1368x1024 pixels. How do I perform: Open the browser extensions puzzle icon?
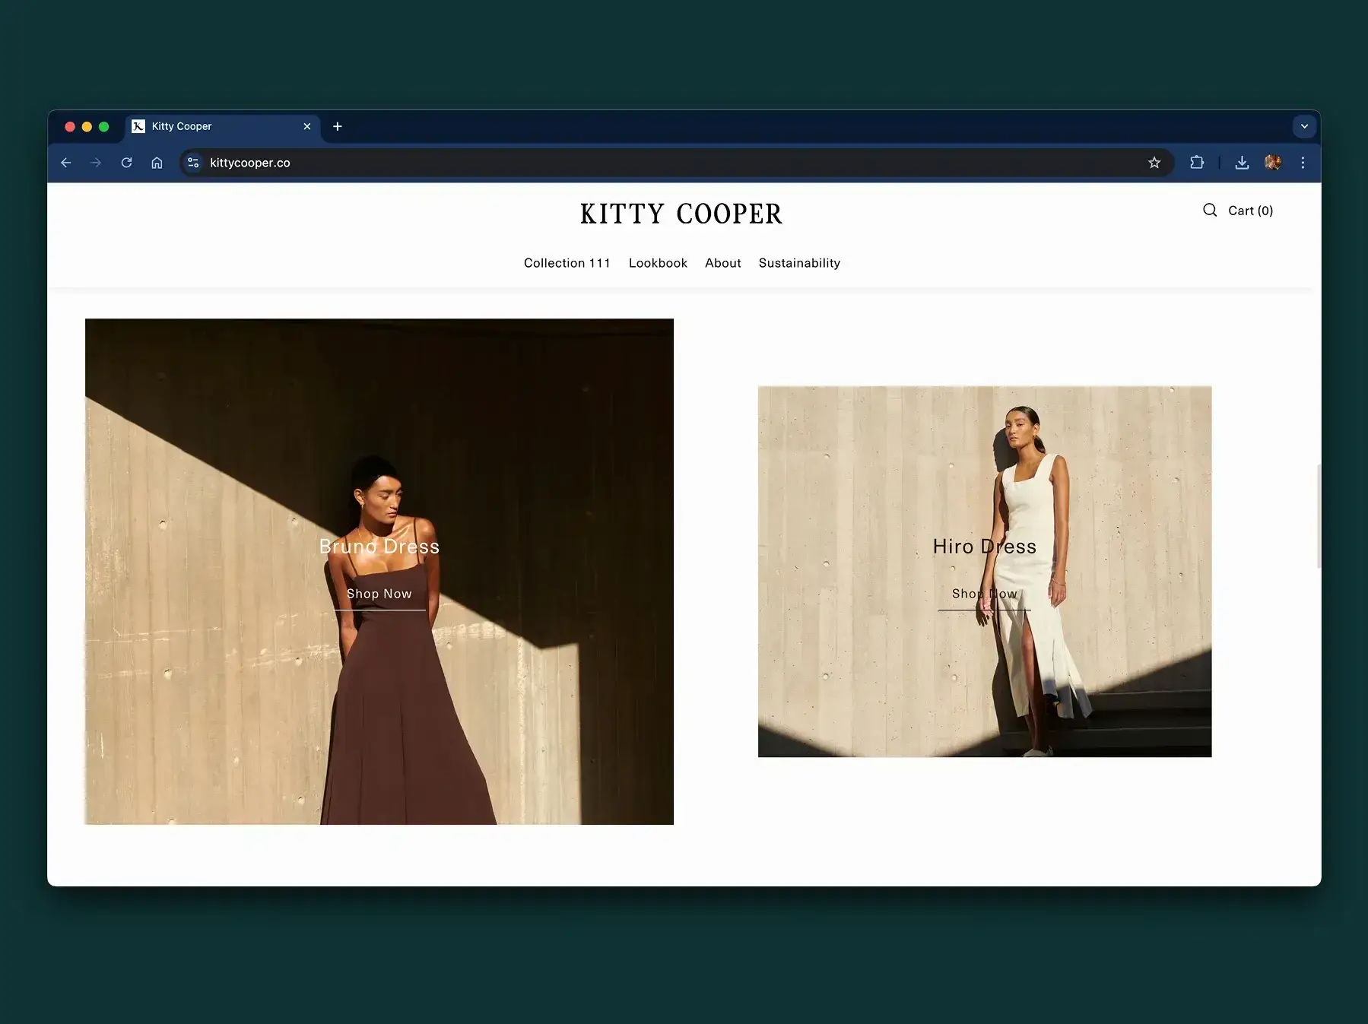tap(1197, 163)
